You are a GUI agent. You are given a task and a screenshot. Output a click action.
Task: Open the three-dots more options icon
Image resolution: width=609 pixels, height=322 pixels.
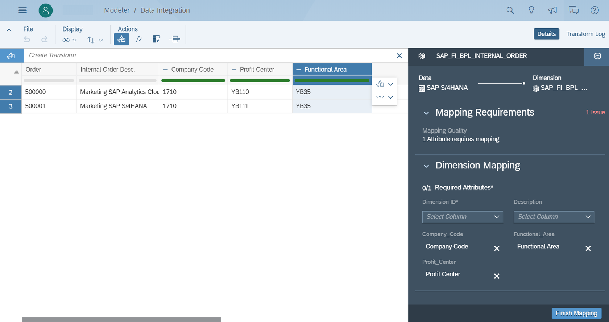pyautogui.click(x=380, y=97)
